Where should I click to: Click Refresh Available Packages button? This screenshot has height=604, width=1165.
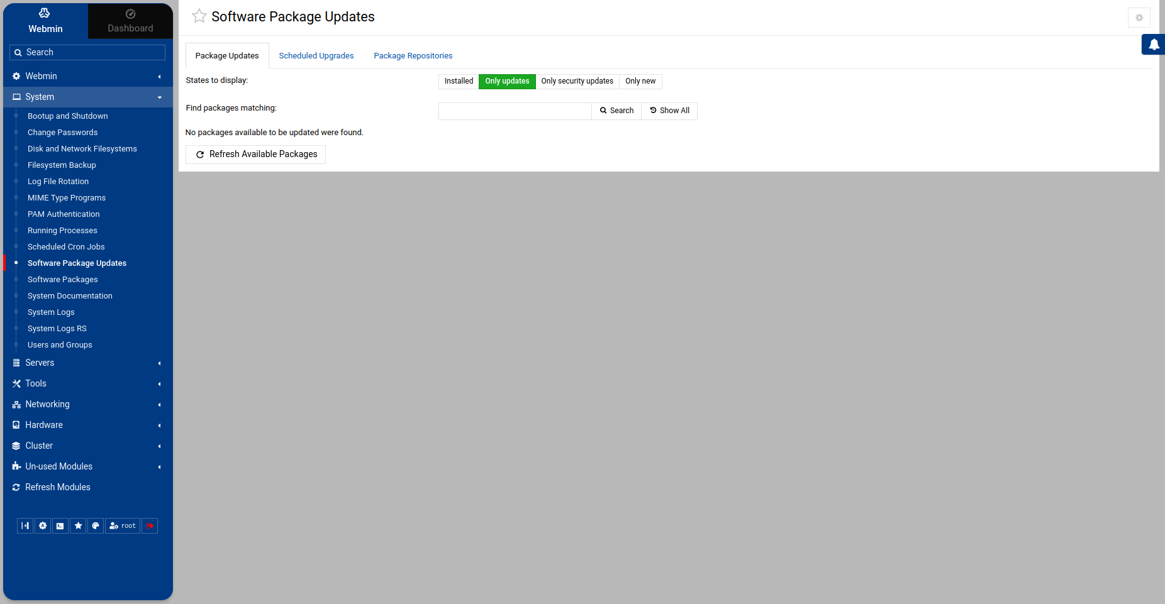pos(256,155)
